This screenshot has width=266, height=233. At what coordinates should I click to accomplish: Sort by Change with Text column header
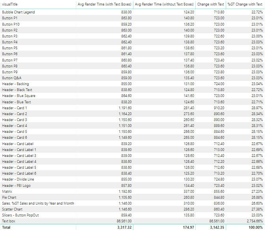(210, 4)
